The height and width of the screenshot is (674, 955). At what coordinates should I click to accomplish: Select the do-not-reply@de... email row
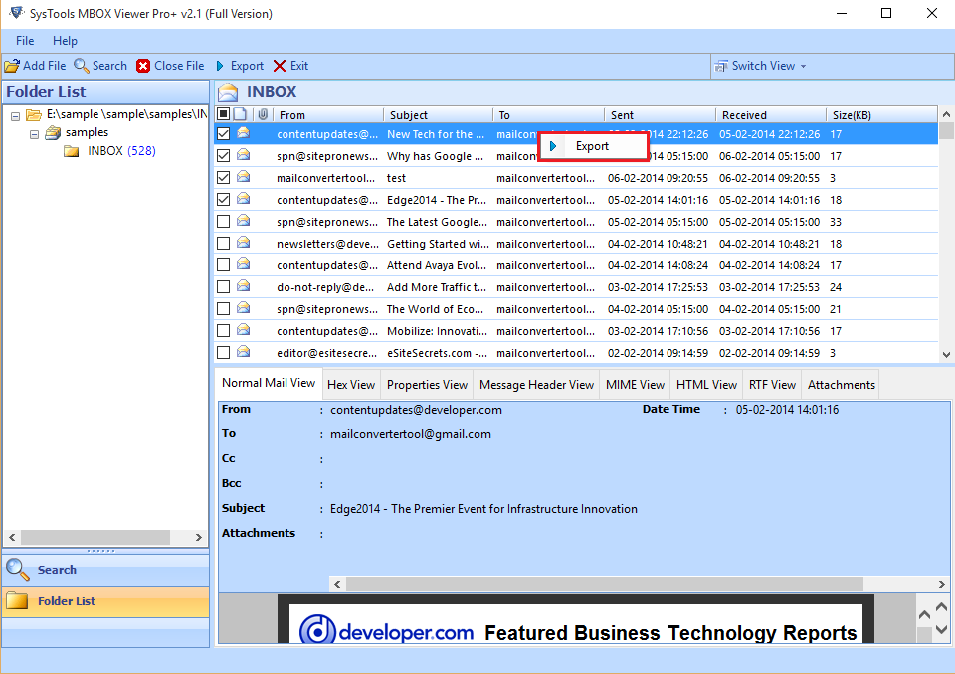tap(576, 286)
